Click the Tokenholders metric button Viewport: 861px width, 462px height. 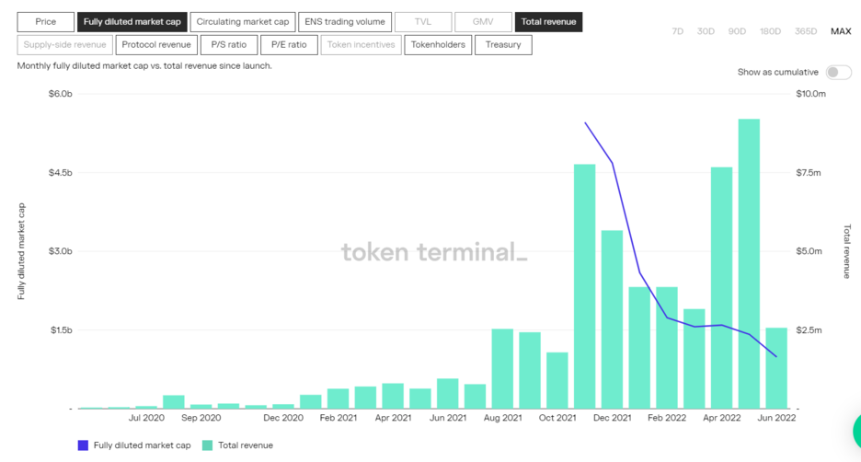438,44
